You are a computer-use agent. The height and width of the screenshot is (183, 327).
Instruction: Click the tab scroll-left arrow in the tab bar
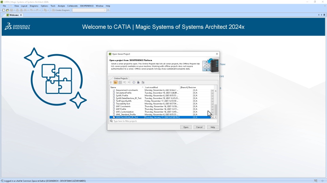(x=319, y=15)
